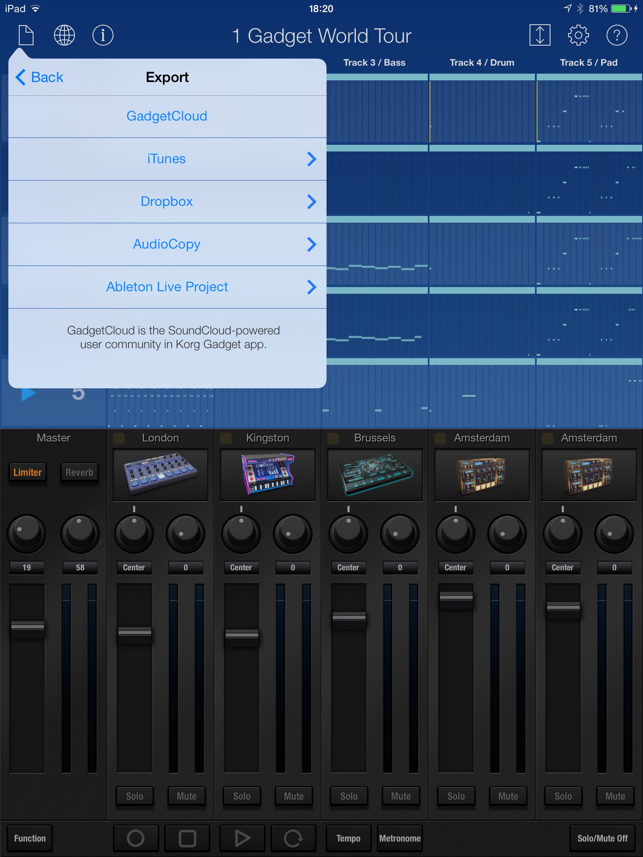The image size is (643, 857).
Task: Open the Function menu button
Action: click(x=30, y=838)
